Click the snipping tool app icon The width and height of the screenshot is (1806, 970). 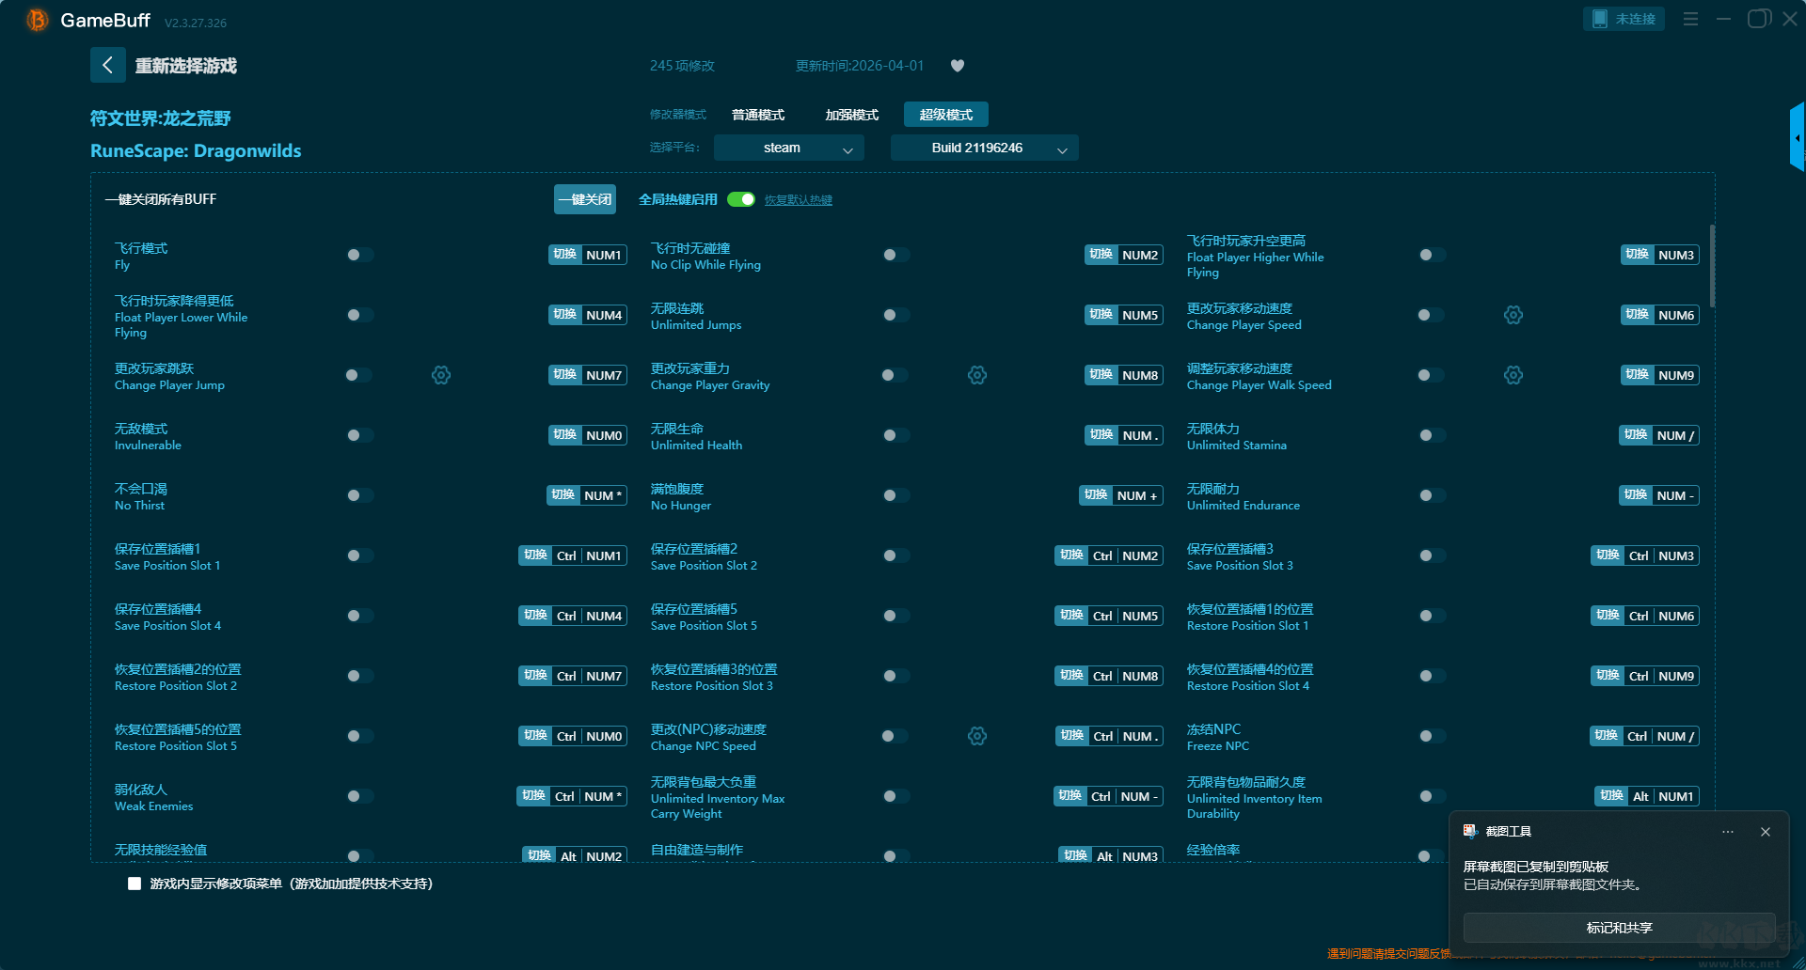coord(1470,831)
